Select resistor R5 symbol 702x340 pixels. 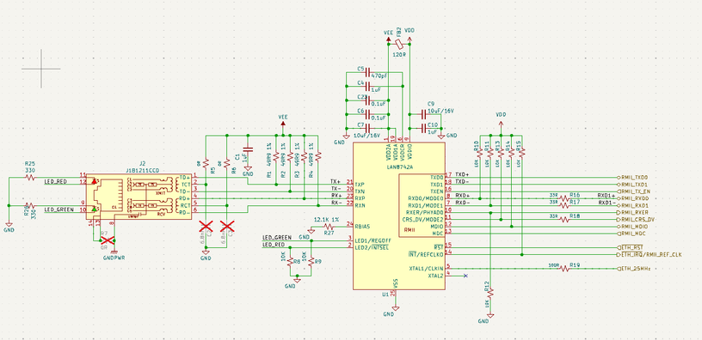(206, 163)
